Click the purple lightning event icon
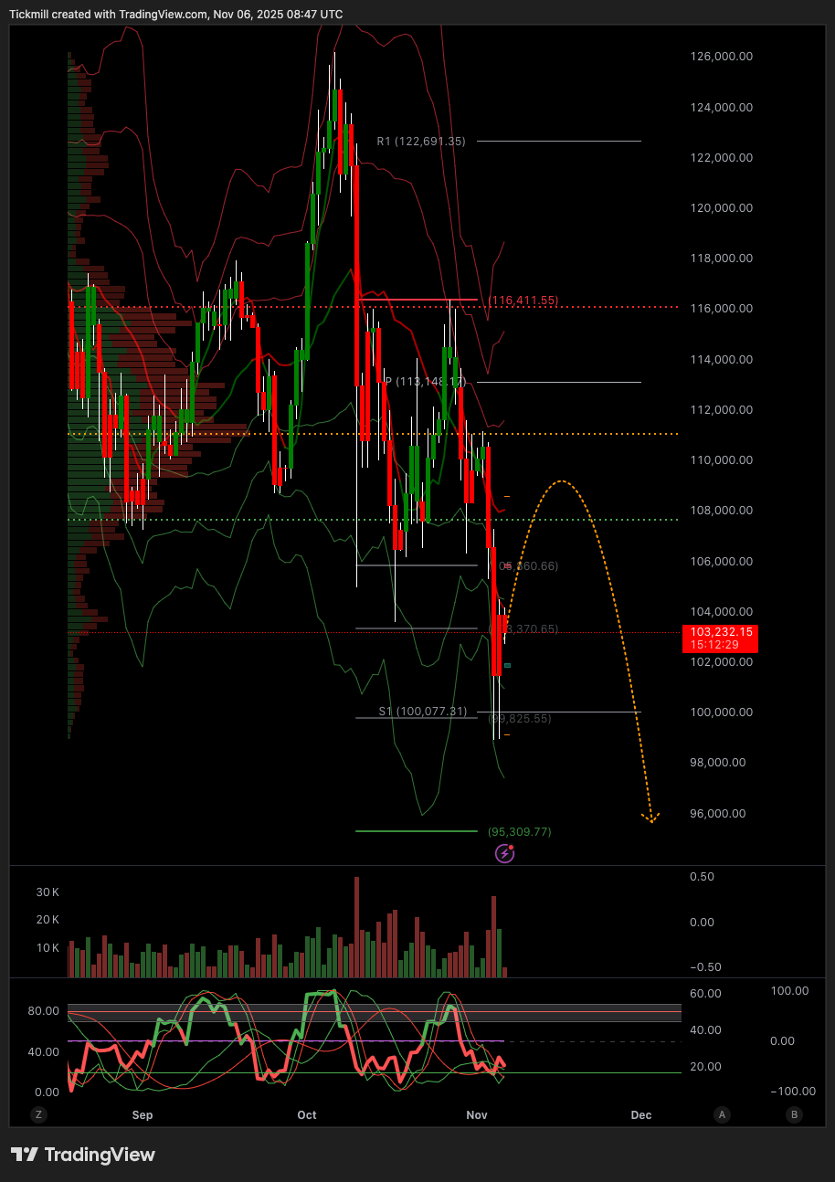Image resolution: width=835 pixels, height=1182 pixels. (504, 853)
